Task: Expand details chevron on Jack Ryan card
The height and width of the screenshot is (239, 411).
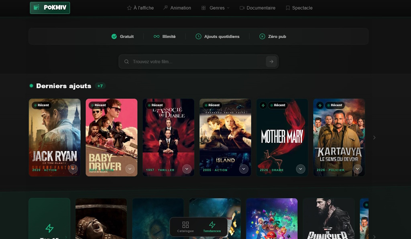Action: (73, 169)
